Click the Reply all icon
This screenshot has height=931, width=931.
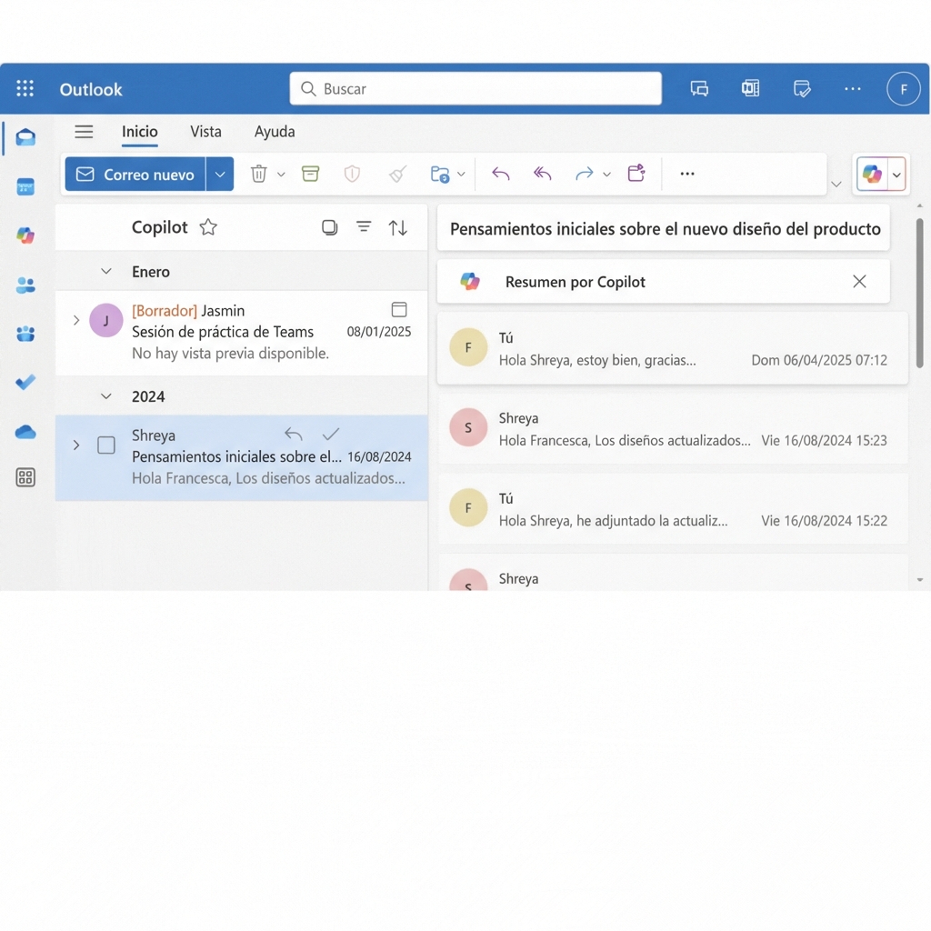click(542, 174)
